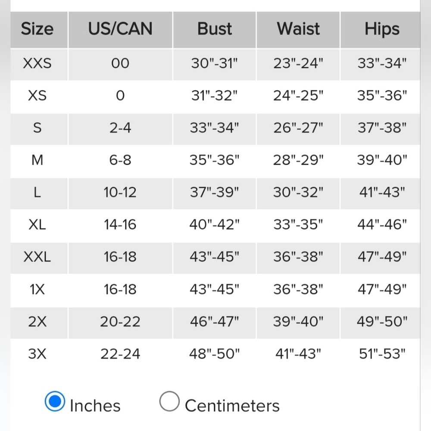The height and width of the screenshot is (431, 431).
Task: Click the 22-24 US/CAN cell
Action: point(120,354)
